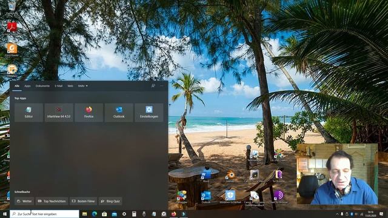
Task: Open the LiLi USB Creator desktop shortcut
Action: pyautogui.click(x=279, y=156)
